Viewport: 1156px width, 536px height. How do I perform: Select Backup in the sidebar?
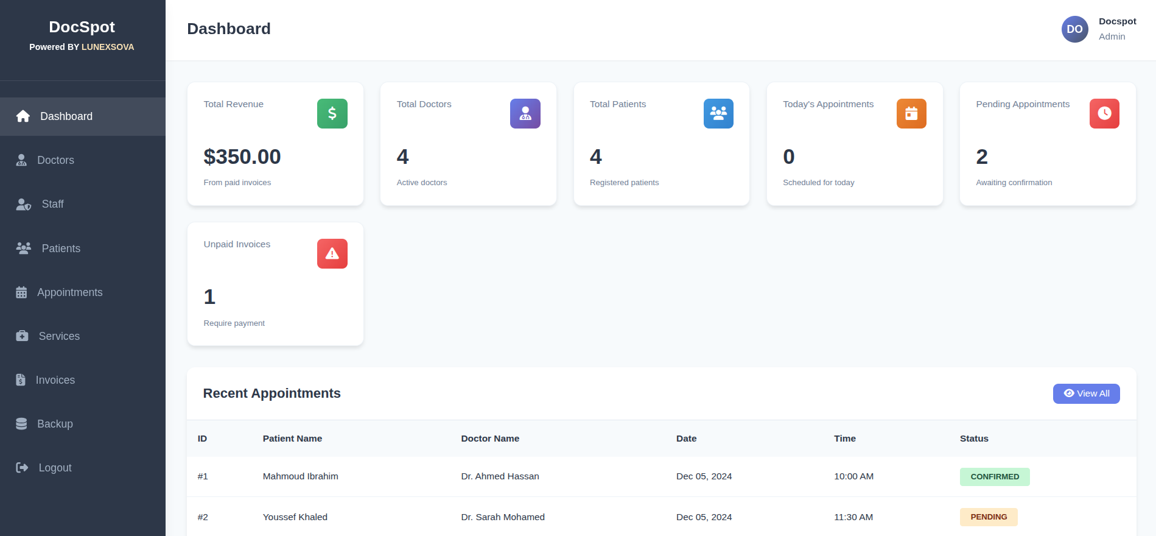click(x=83, y=424)
